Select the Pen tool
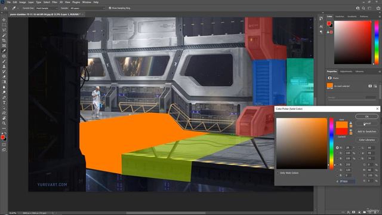382x215 pixels. point(4,97)
